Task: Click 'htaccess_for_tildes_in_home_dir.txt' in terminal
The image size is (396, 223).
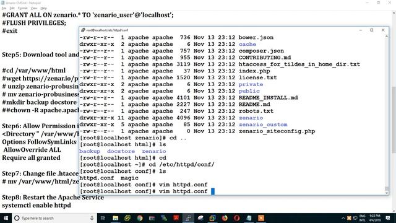Action: point(299,64)
